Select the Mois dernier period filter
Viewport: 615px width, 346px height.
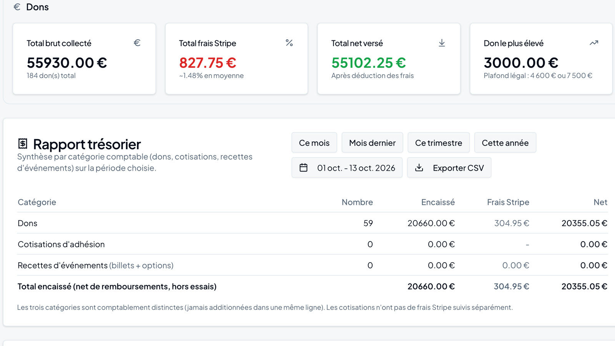point(372,143)
